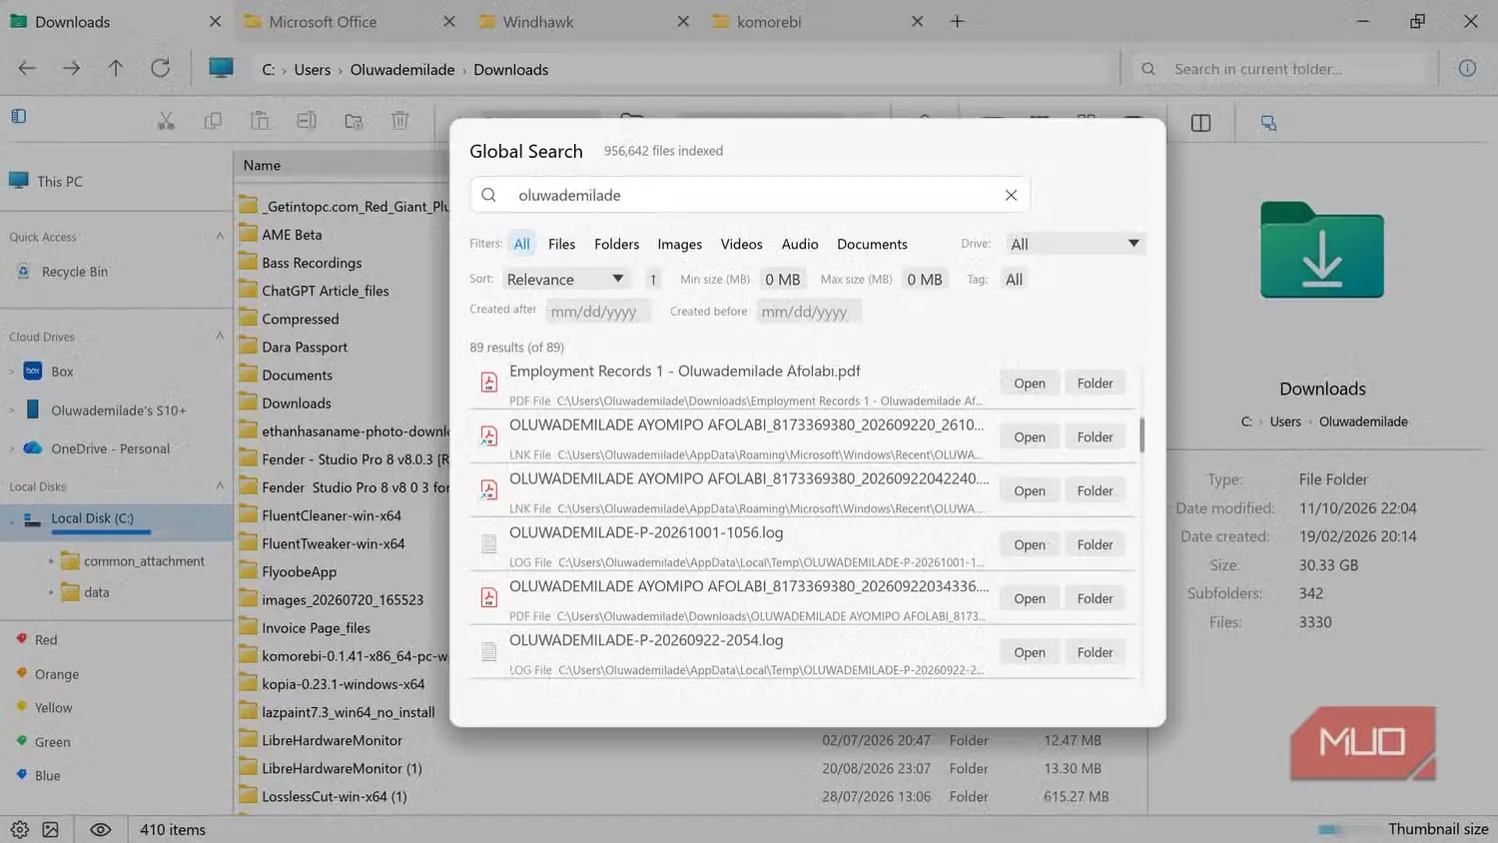The width and height of the screenshot is (1498, 843).
Task: Go forward using the right arrow
Action: click(x=71, y=68)
